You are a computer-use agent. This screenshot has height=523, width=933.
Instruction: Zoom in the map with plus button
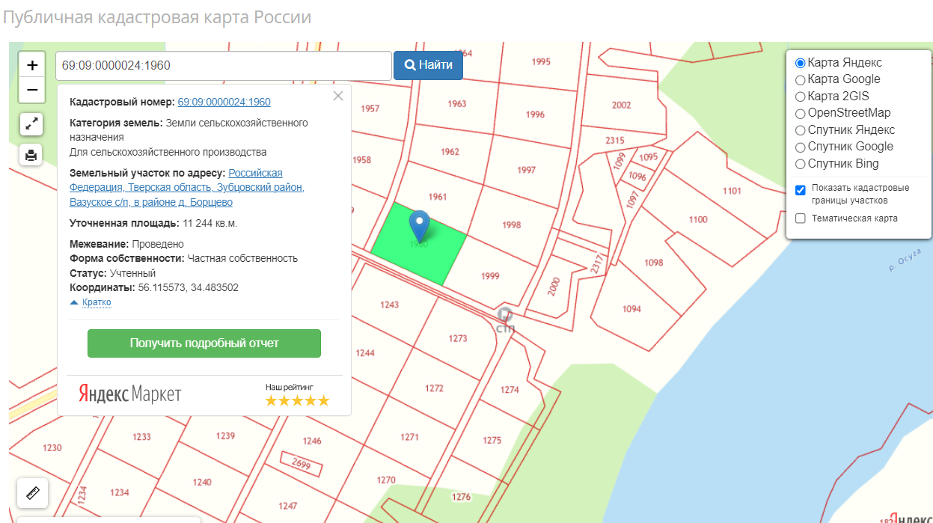pyautogui.click(x=31, y=66)
